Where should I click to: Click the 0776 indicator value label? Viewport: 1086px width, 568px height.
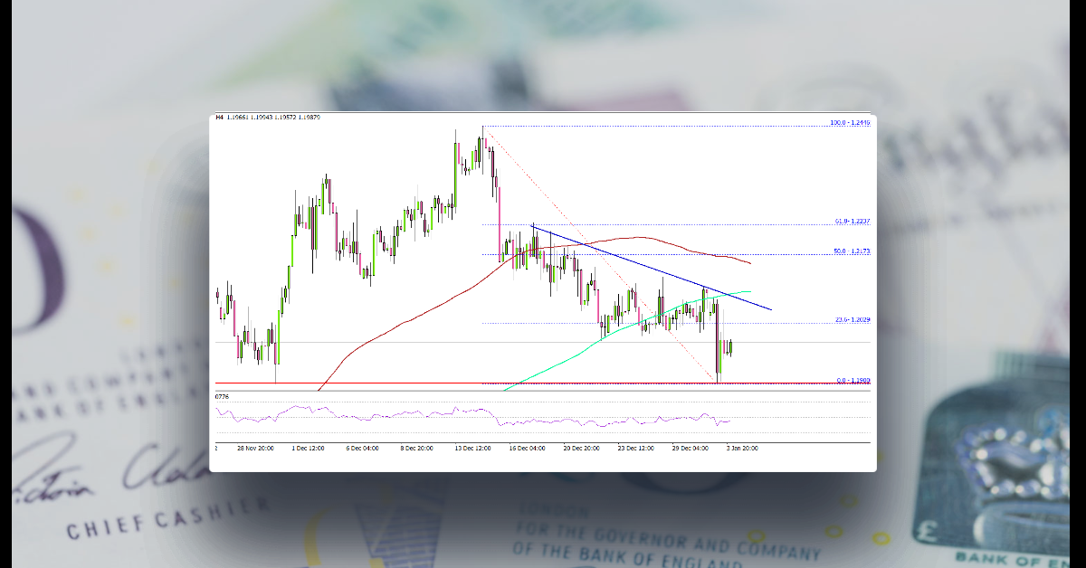[x=222, y=398]
